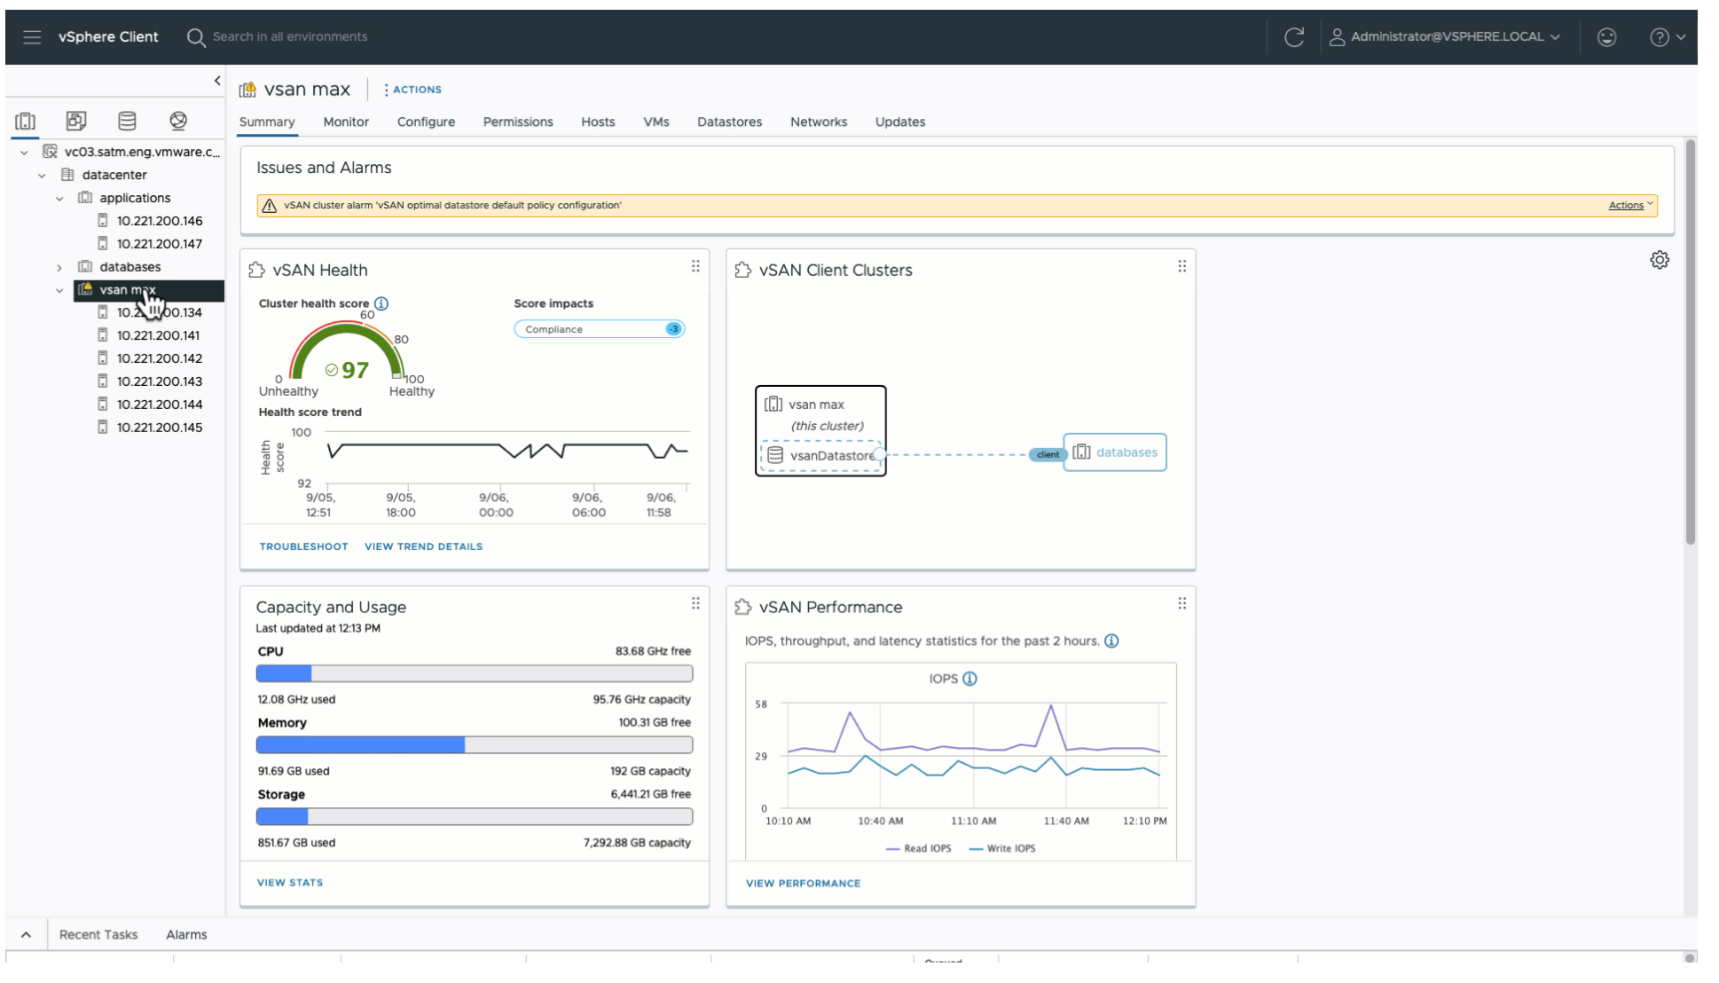This screenshot has height=983, width=1719.
Task: Expand the Recent Tasks bottom panel
Action: [27, 935]
